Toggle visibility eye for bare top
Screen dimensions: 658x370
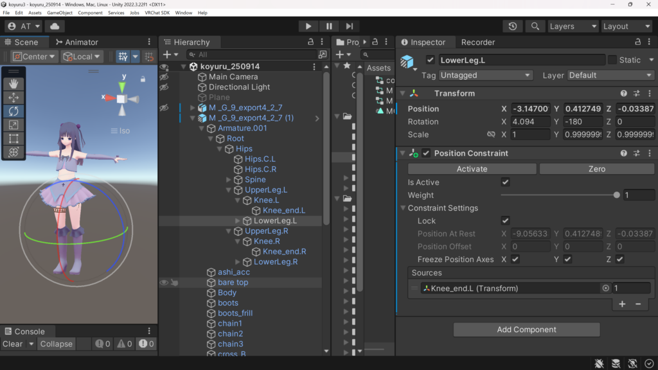(164, 283)
